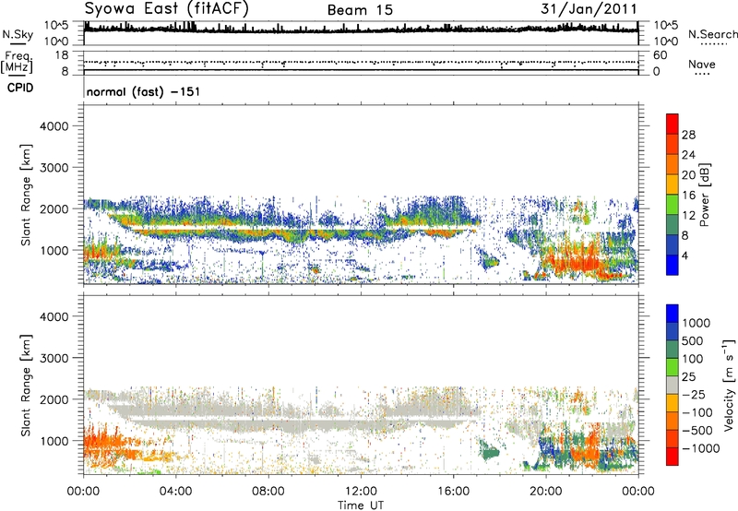Click the 'Nave' legend label
The height and width of the screenshot is (511, 738).
[702, 64]
